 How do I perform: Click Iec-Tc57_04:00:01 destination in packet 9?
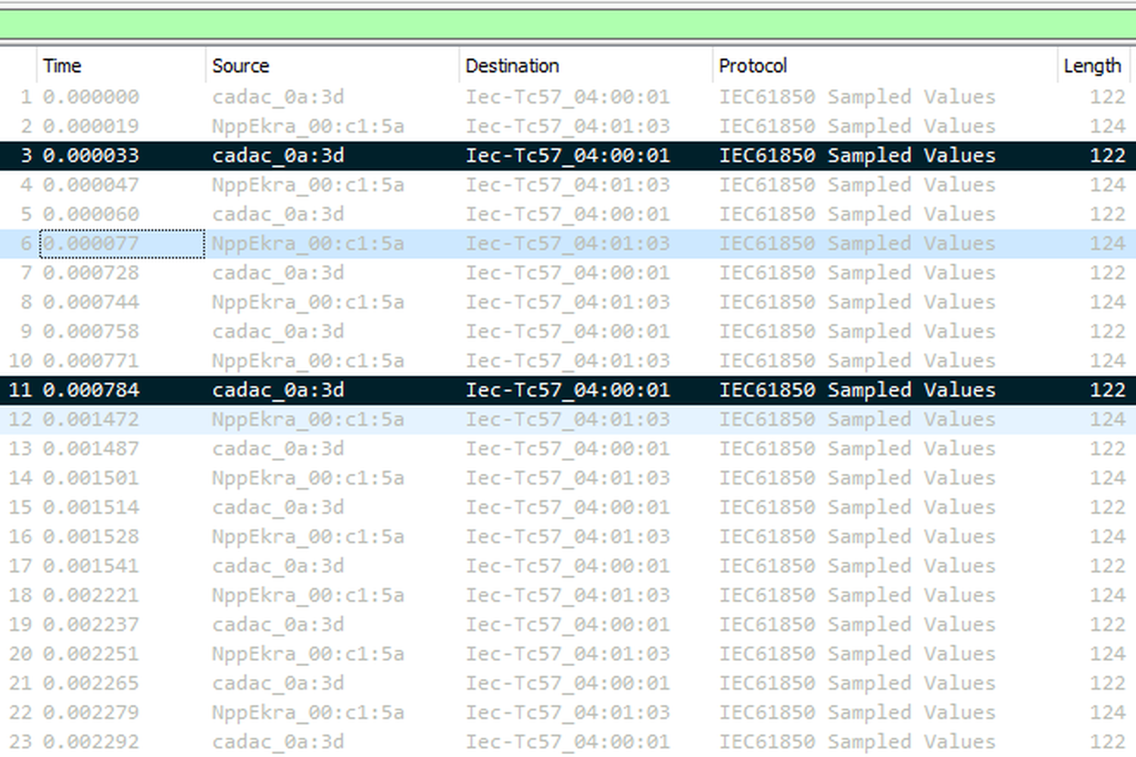coord(568,332)
